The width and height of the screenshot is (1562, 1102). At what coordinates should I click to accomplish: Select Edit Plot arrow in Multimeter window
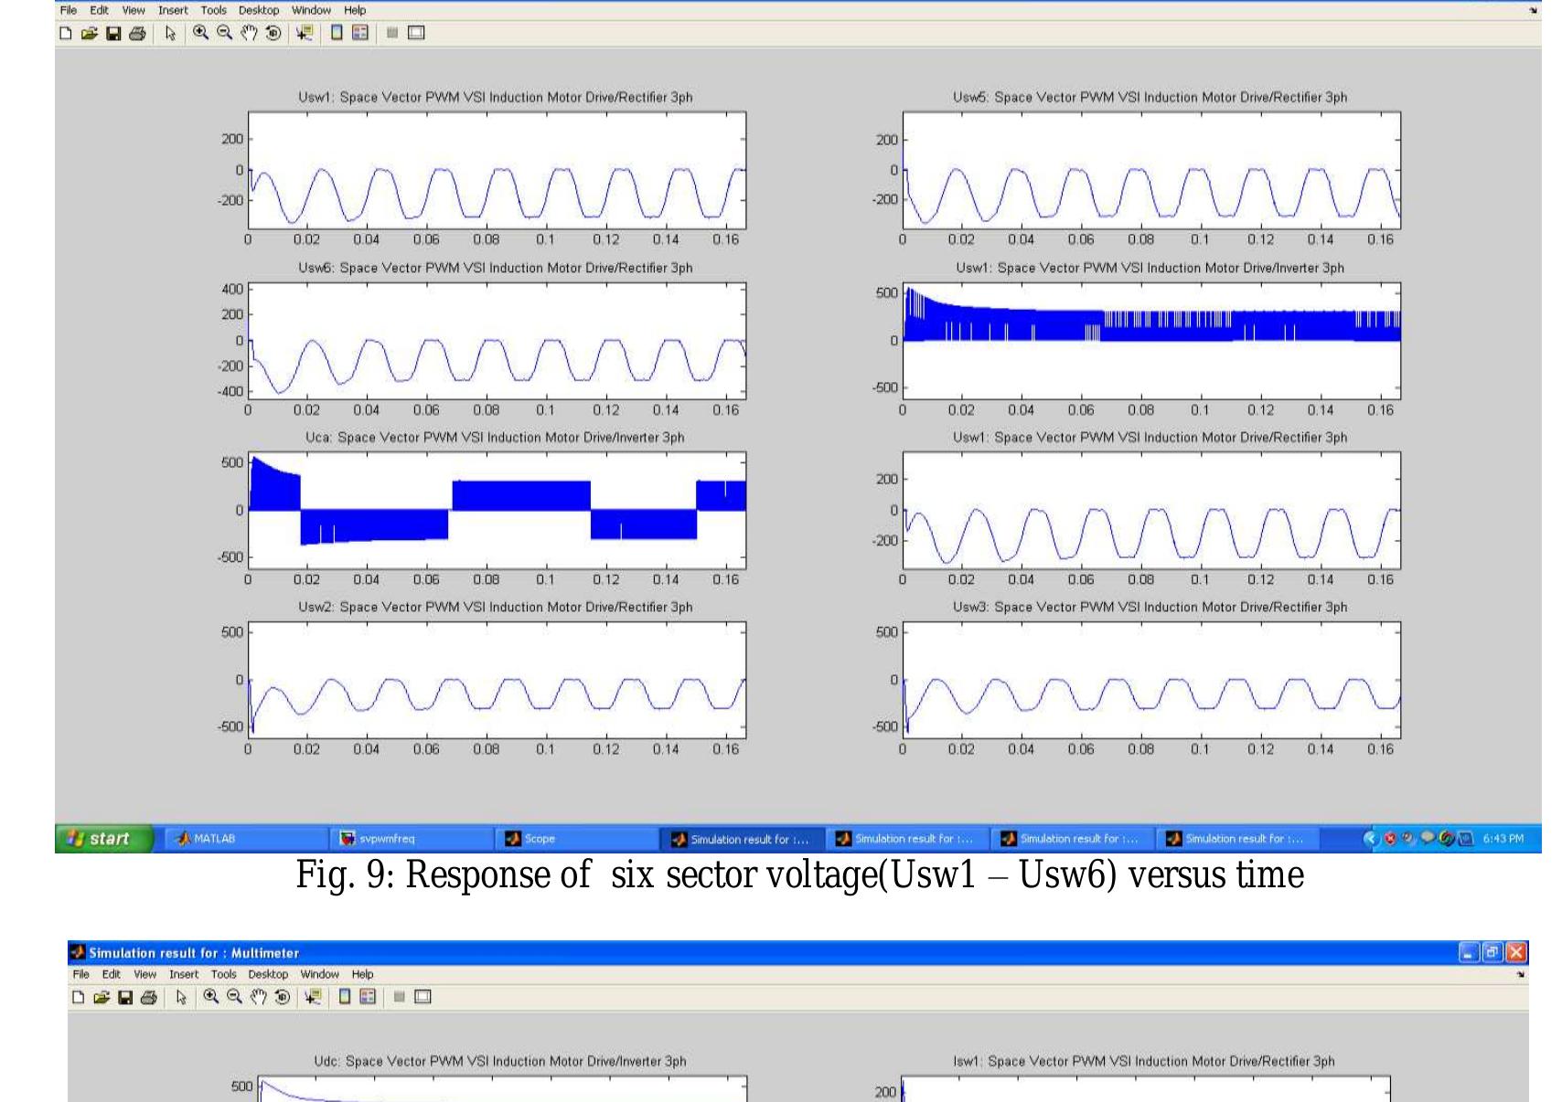pos(181,997)
